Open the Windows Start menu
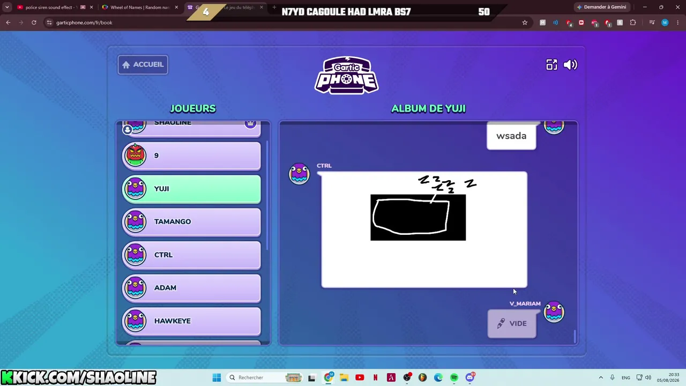Image resolution: width=686 pixels, height=386 pixels. coord(217,377)
